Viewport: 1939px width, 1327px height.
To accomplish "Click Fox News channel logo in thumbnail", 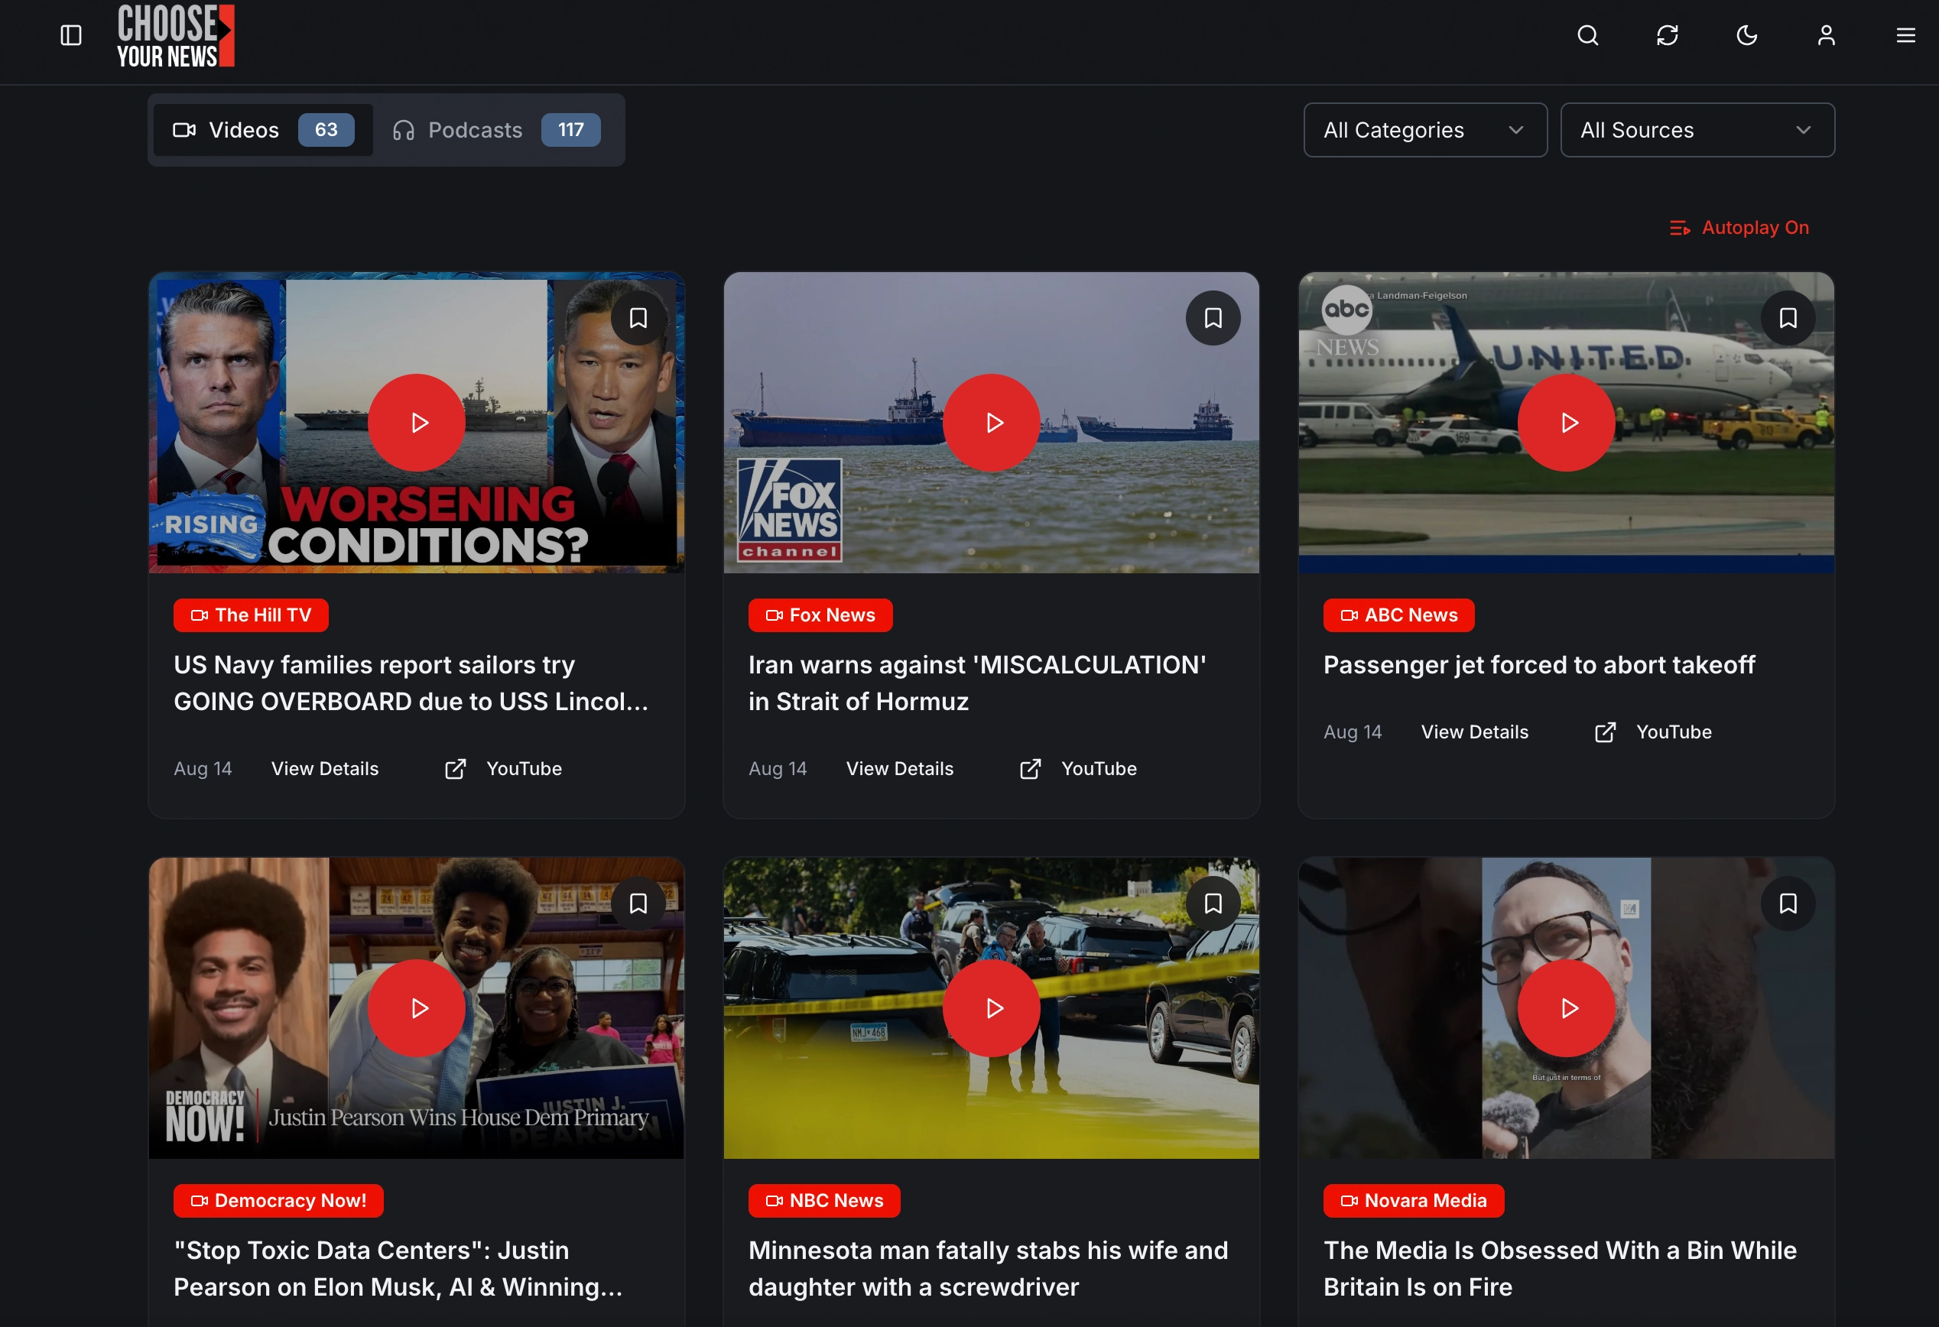I will (x=789, y=510).
